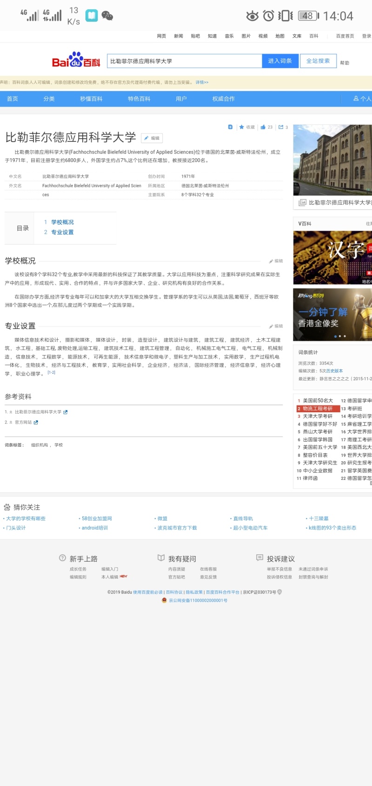Open external link icon next to 官方网站
Screen dimensions: 372x786
[36, 423]
